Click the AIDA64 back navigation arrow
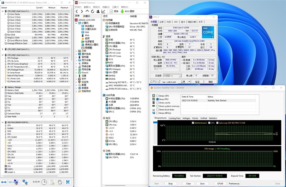Viewport: 286px width, 187px height. (77, 11)
